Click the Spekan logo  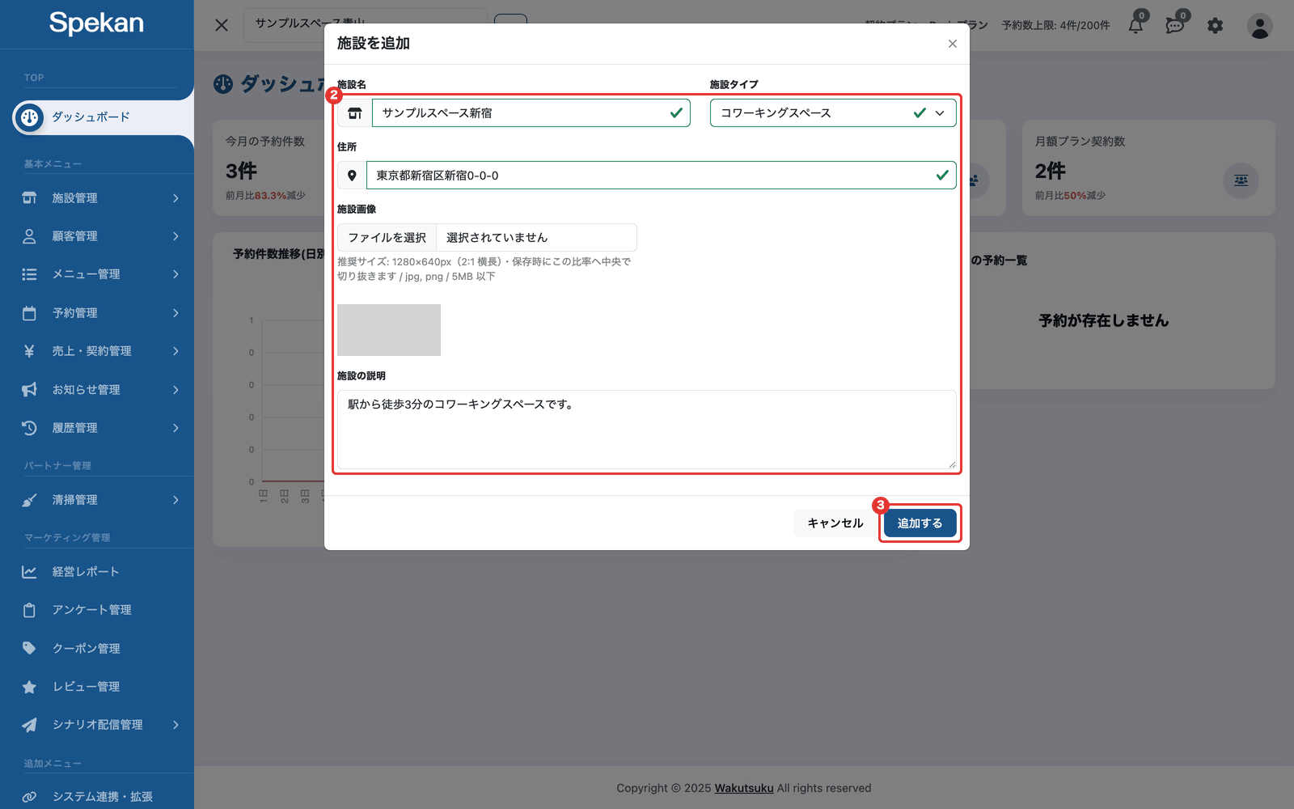96,23
